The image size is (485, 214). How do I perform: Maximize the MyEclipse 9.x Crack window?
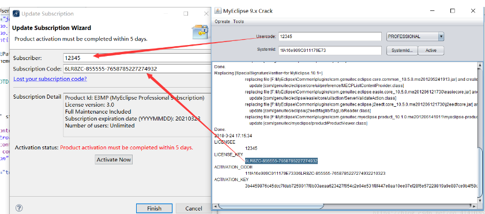click(x=453, y=11)
